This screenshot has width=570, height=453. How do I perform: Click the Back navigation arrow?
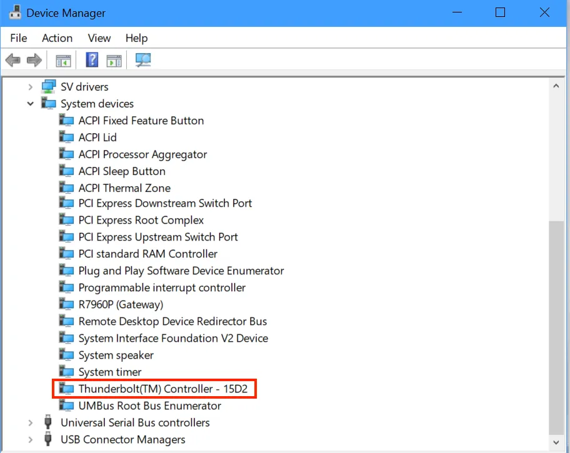tap(11, 60)
